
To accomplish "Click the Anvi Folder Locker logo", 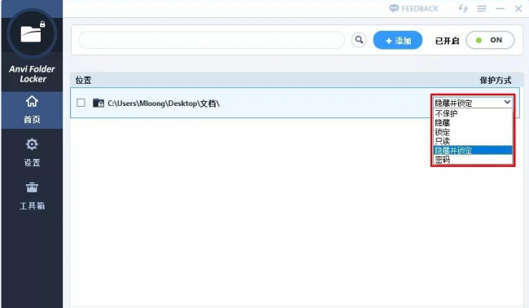I will 32,33.
